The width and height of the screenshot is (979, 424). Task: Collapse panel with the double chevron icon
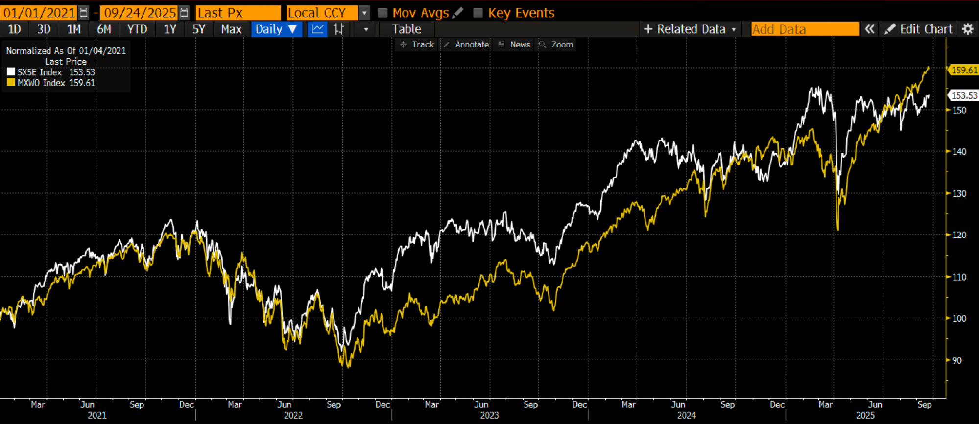869,29
